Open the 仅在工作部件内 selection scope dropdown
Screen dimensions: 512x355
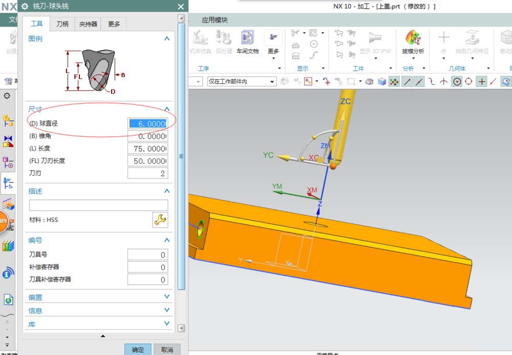pos(241,81)
